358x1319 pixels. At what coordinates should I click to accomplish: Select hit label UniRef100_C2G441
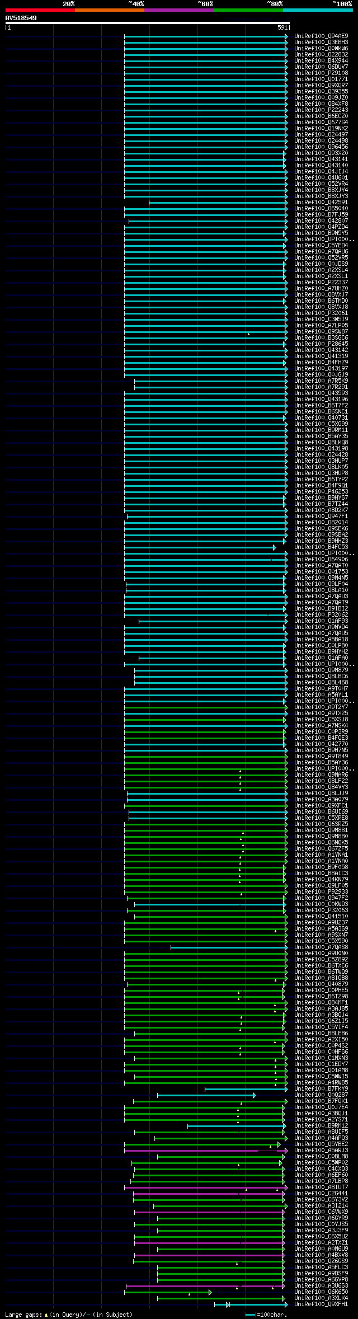(321, 1193)
